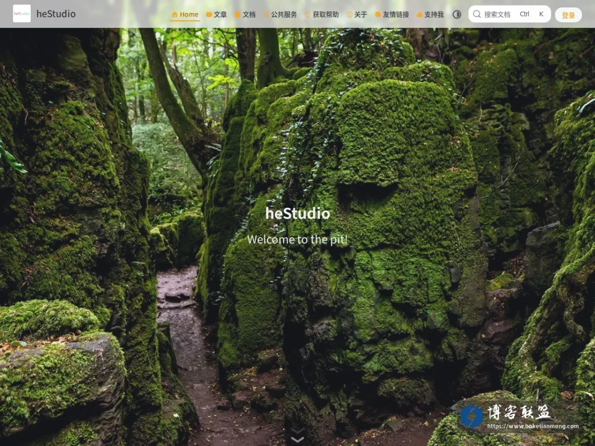Viewport: 595px width, 446px height.
Task: Click the scroll-down double chevron arrow
Action: point(297,436)
